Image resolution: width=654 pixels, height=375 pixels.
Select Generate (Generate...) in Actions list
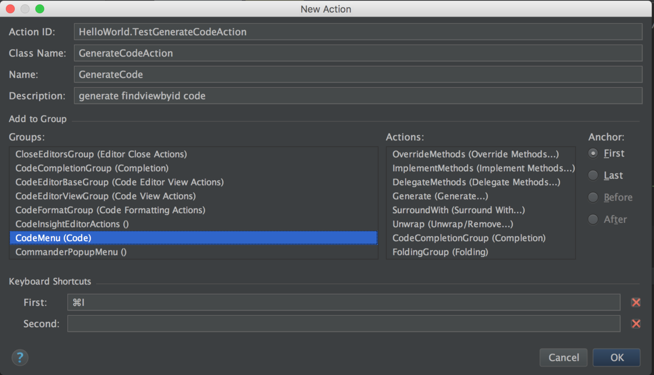click(x=440, y=196)
